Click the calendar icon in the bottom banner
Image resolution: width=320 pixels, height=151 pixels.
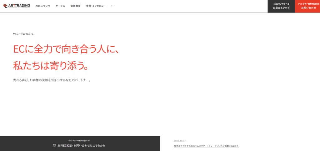pos(54,145)
